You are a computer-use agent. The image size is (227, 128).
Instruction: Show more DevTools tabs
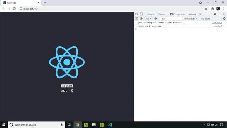(200, 14)
